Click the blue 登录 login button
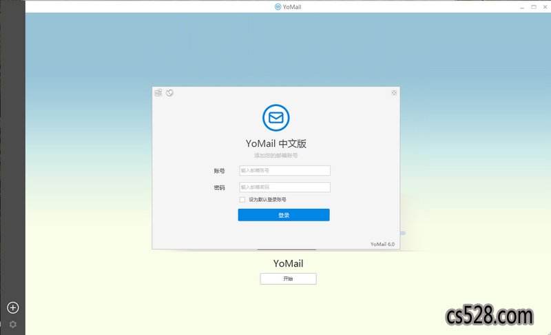 point(284,215)
